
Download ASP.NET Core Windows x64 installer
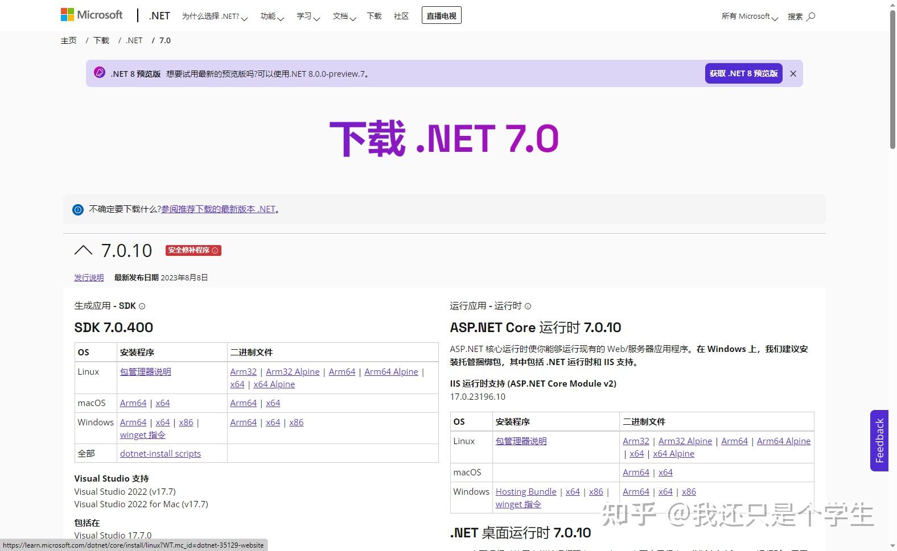pos(573,492)
